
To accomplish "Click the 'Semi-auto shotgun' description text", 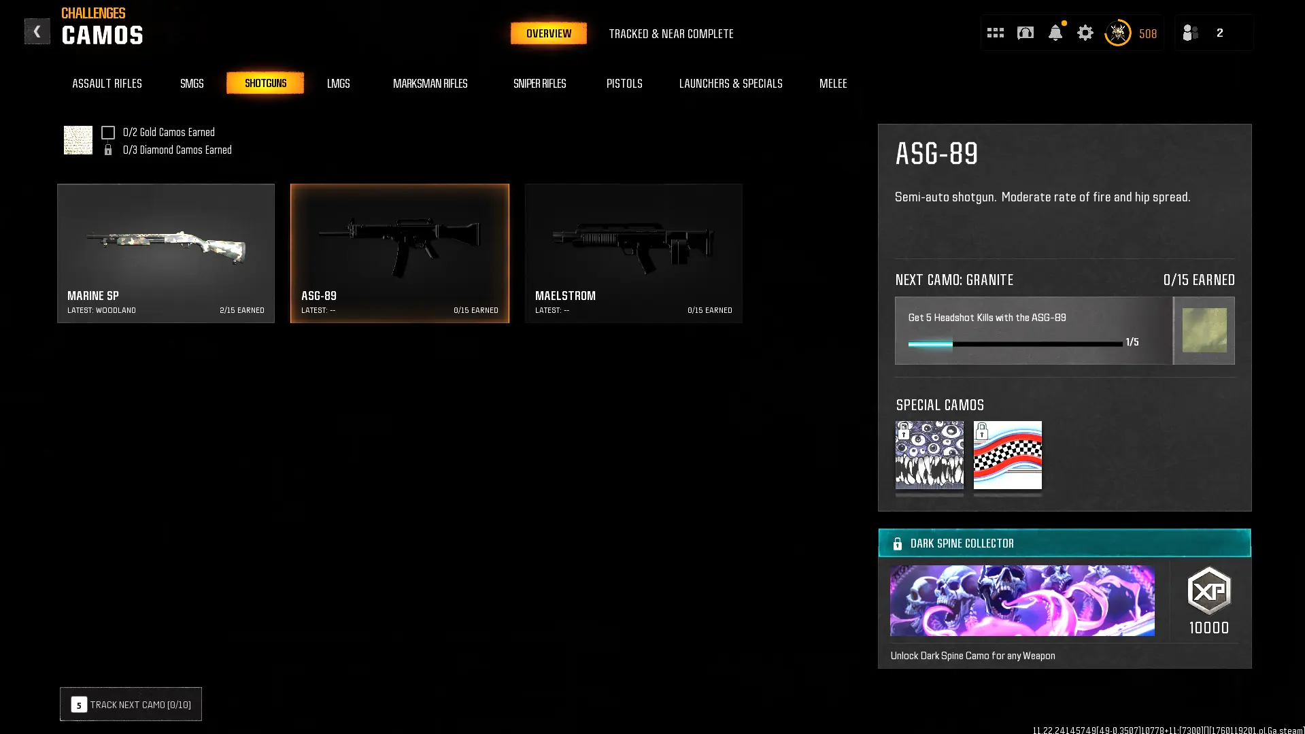I will click(1043, 197).
